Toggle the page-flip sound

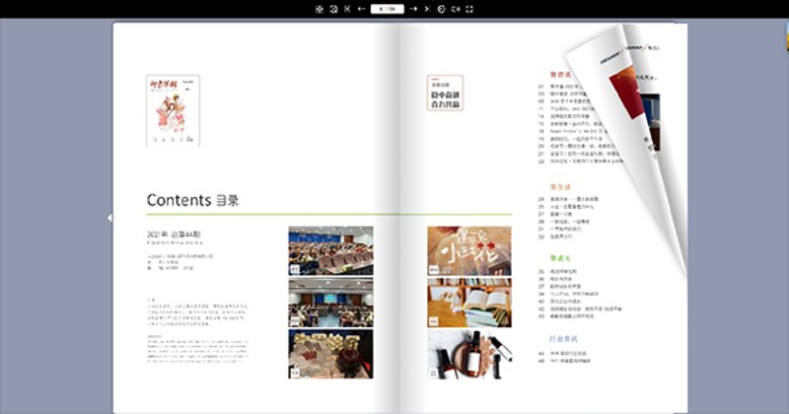point(456,9)
